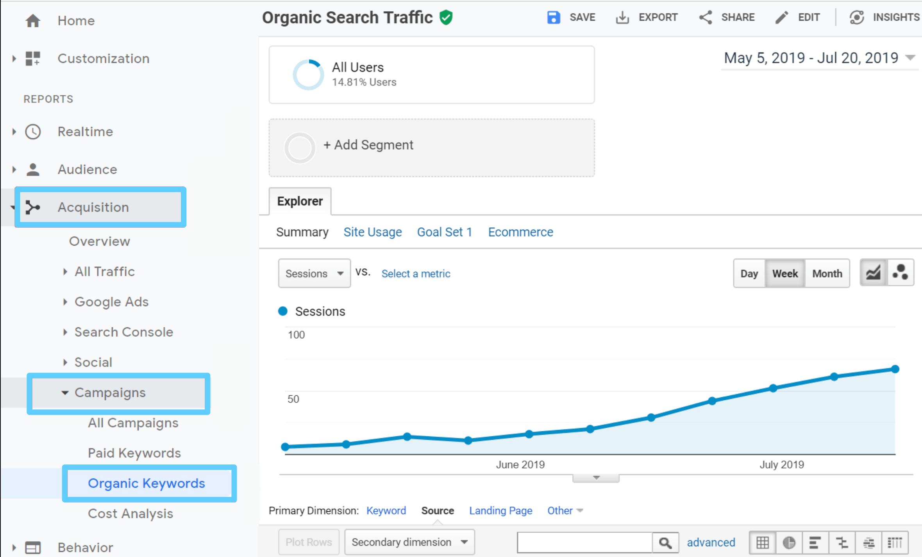The image size is (922, 557).
Task: Click the All Users segment card
Action: 432,75
